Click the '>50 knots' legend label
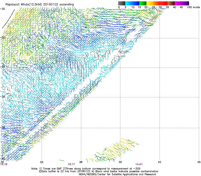 tap(193, 7)
